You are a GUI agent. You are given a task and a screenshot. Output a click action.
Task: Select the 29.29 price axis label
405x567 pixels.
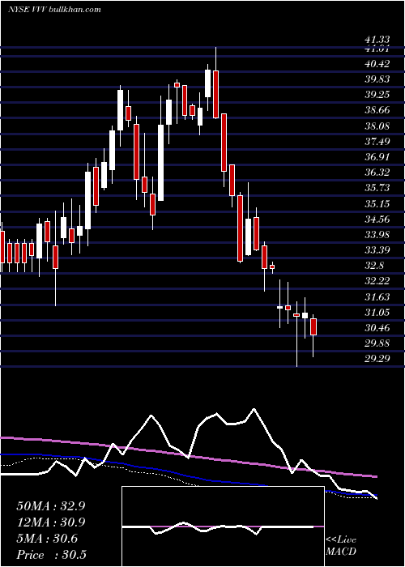[377, 359]
